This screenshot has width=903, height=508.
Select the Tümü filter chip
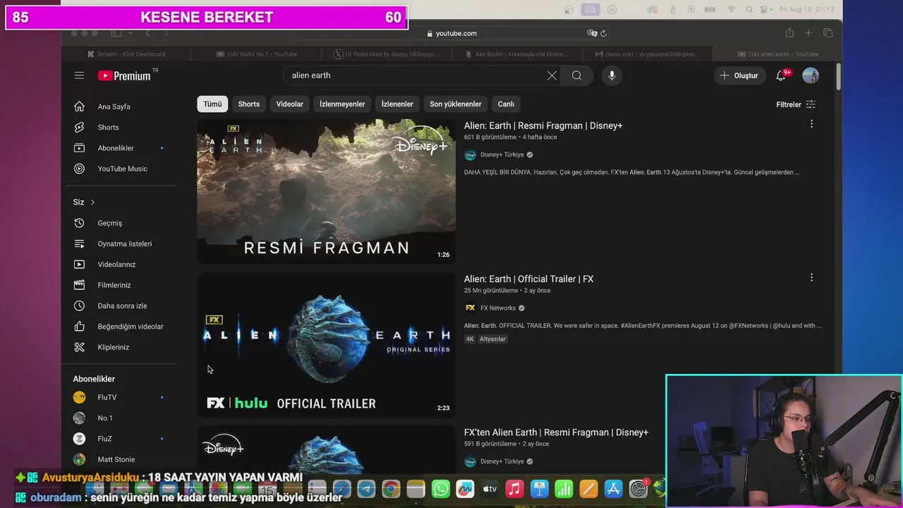pyautogui.click(x=212, y=104)
